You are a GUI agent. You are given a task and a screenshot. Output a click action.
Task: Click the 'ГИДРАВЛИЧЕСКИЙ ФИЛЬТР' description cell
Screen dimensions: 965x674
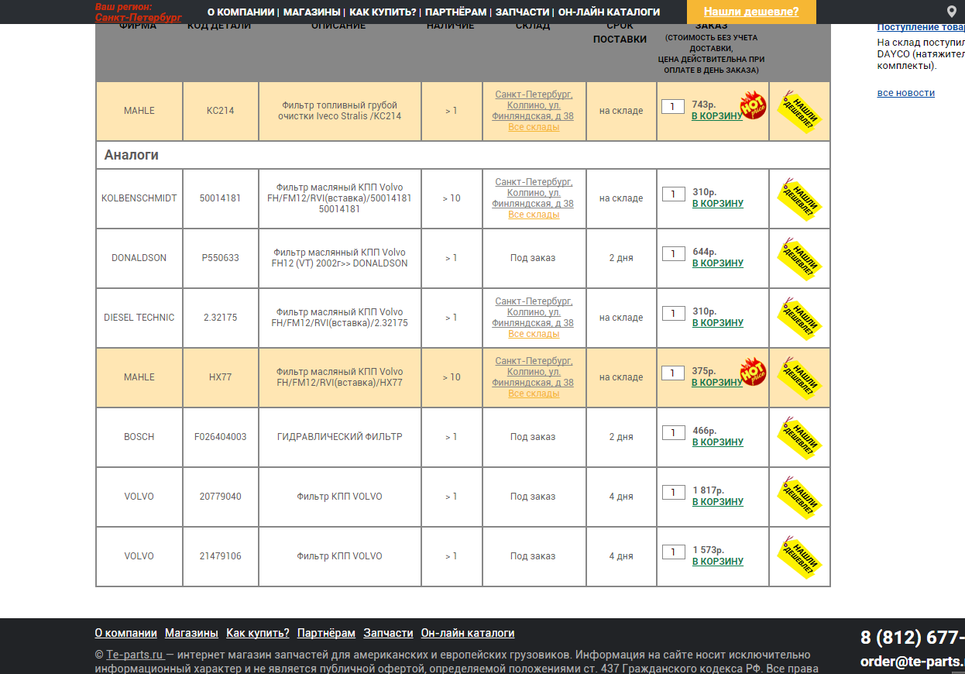pyautogui.click(x=340, y=437)
